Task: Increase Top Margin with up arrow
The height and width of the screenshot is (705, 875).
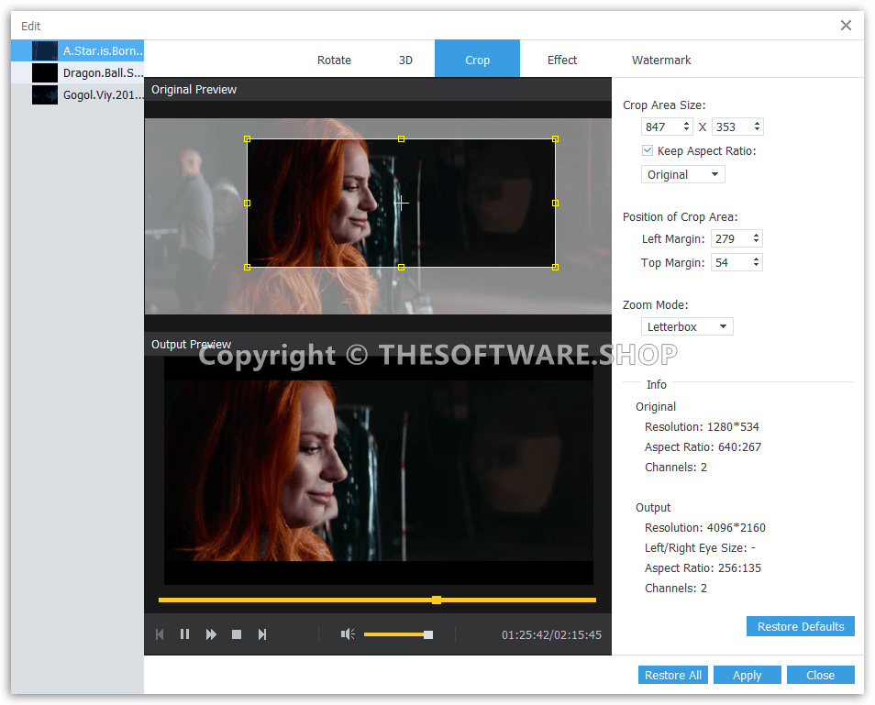Action: [756, 259]
